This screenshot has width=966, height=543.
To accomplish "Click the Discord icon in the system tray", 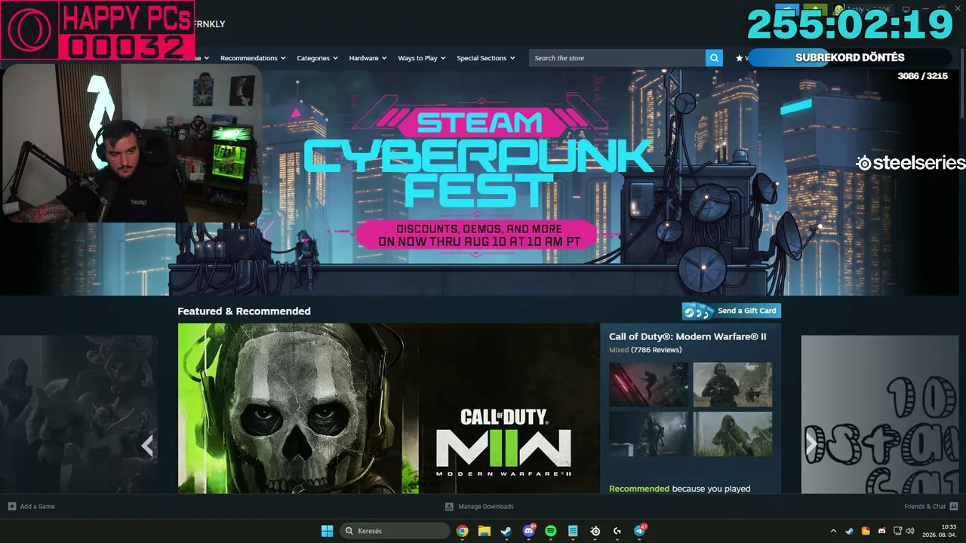I will [x=881, y=531].
